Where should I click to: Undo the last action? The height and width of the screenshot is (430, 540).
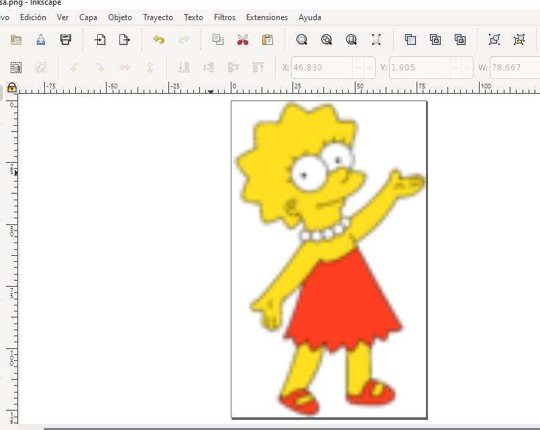(x=158, y=40)
